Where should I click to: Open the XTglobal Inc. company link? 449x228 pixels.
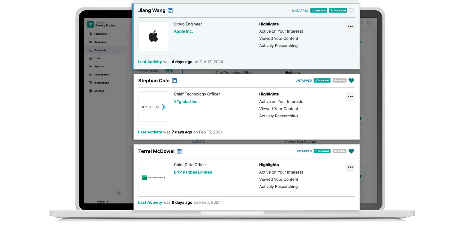186,102
